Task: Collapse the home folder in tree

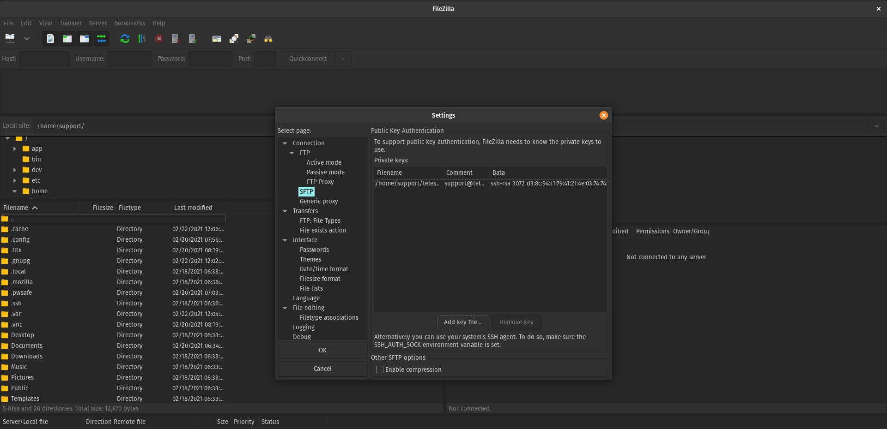Action: click(x=15, y=191)
